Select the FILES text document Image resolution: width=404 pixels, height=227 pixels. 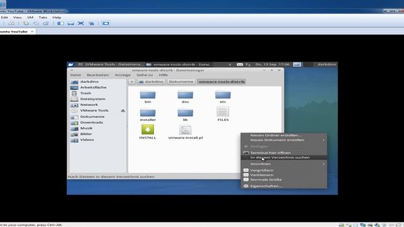click(223, 114)
